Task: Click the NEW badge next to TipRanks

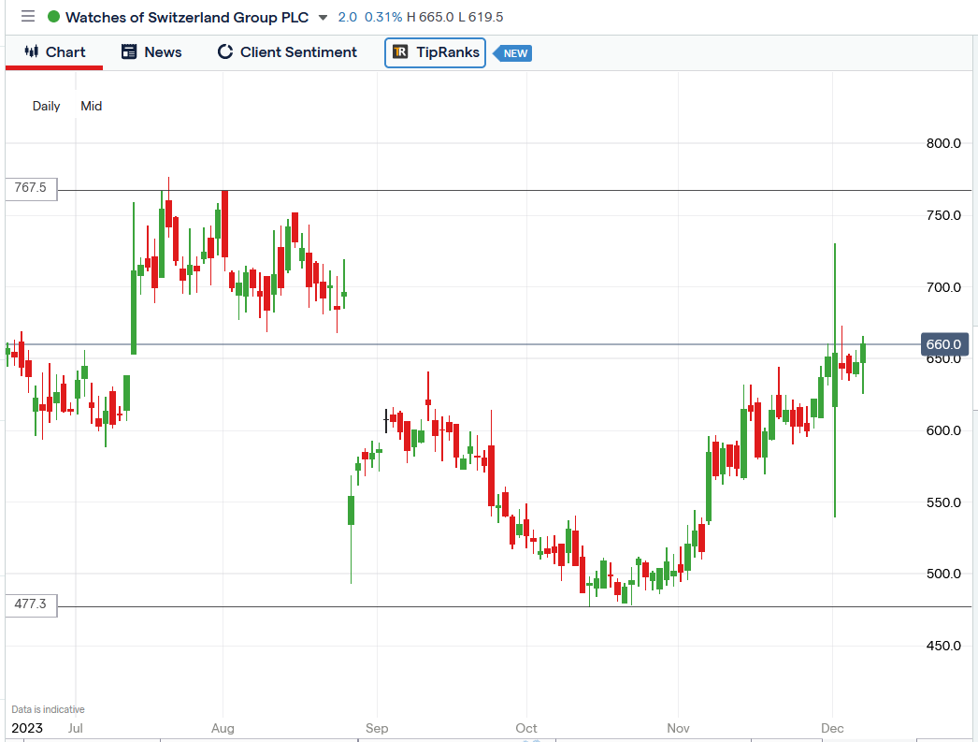Action: point(512,53)
